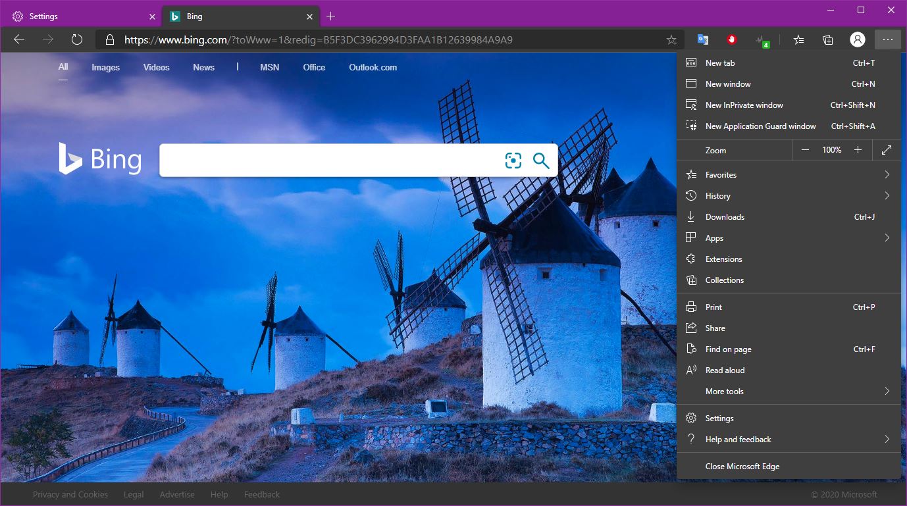Open the red ad blocker extension
Viewport: 907px width, 506px height.
[x=732, y=39]
